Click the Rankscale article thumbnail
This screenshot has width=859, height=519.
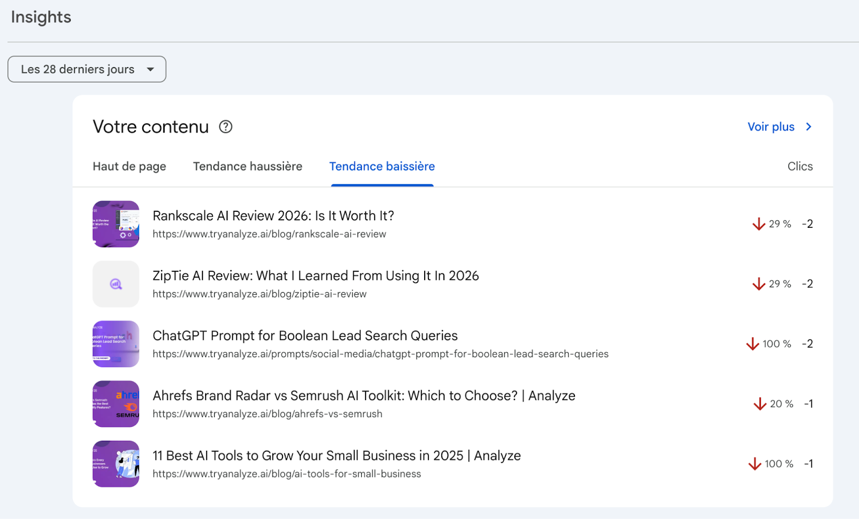(x=115, y=224)
